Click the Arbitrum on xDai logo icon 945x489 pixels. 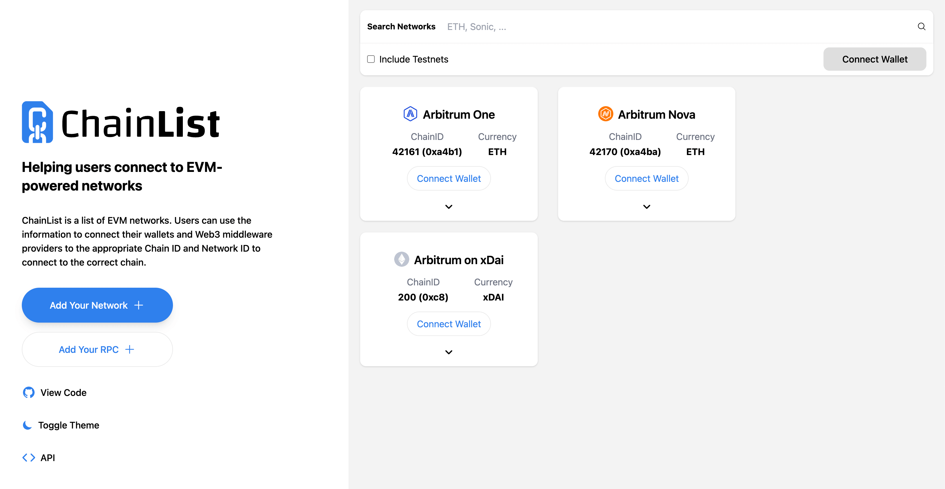(x=401, y=259)
